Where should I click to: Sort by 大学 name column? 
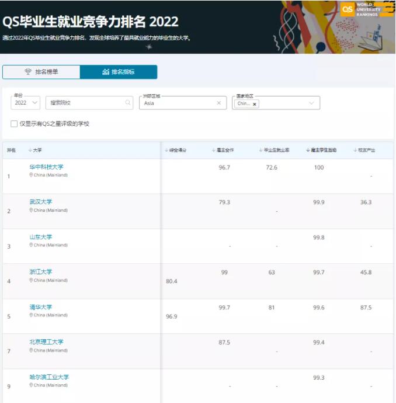point(35,150)
